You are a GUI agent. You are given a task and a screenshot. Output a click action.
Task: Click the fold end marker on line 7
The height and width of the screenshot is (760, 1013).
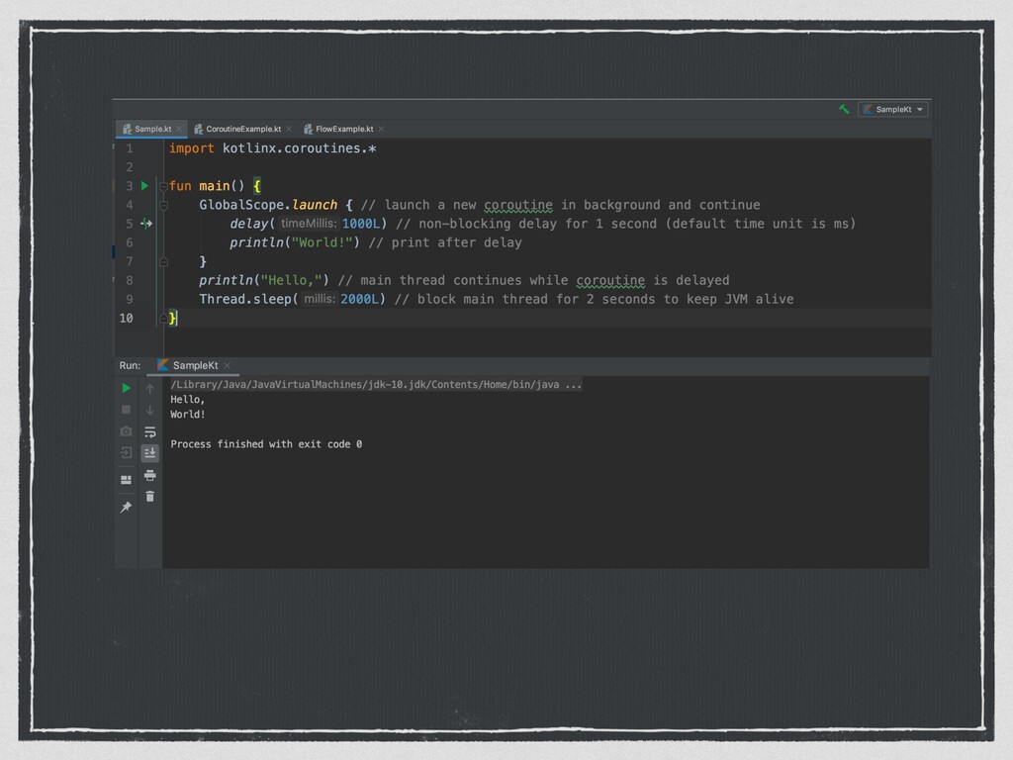click(x=163, y=261)
